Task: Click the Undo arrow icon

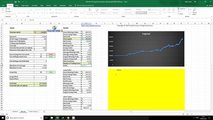Action: tap(19, 2)
